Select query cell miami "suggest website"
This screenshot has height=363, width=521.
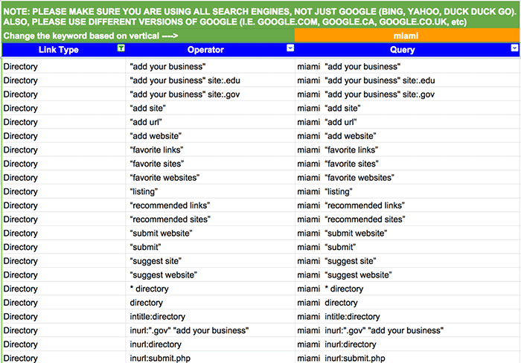(407, 275)
